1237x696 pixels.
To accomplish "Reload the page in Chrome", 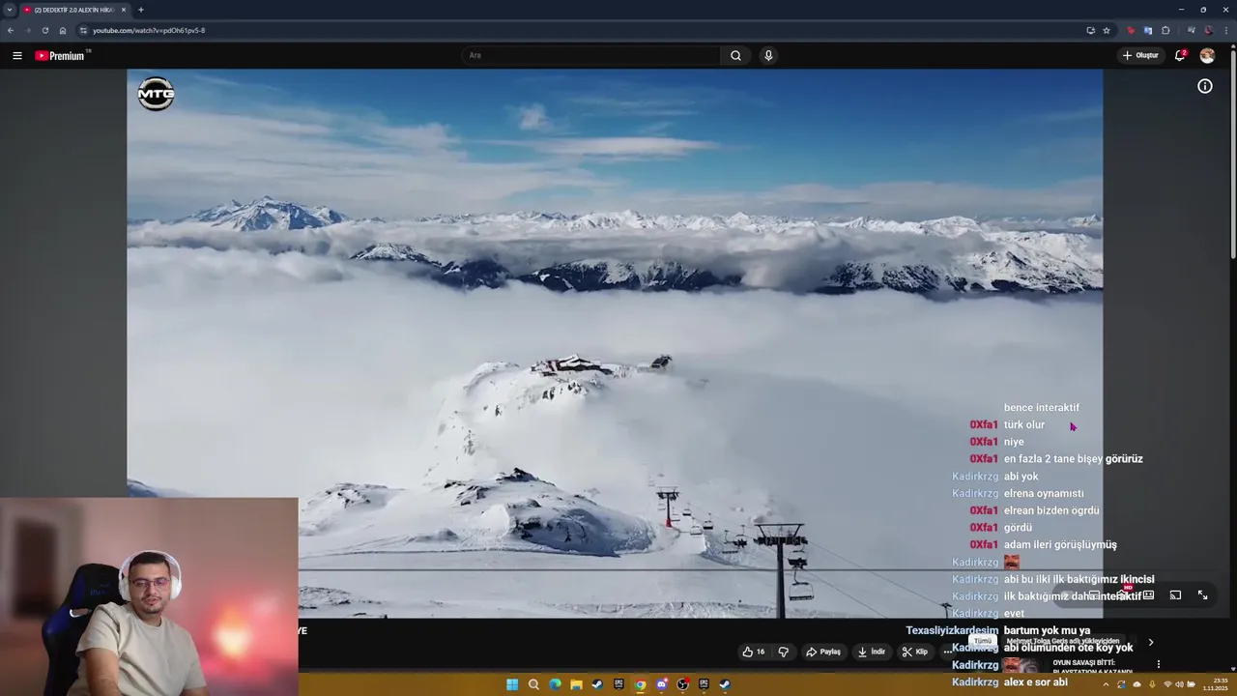I will coord(44,30).
